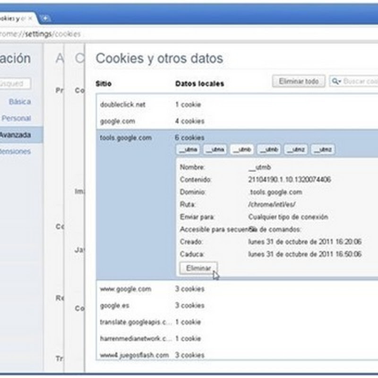Click the Creado date value 16:20:06
This screenshot has width=378, height=378.
click(x=305, y=241)
